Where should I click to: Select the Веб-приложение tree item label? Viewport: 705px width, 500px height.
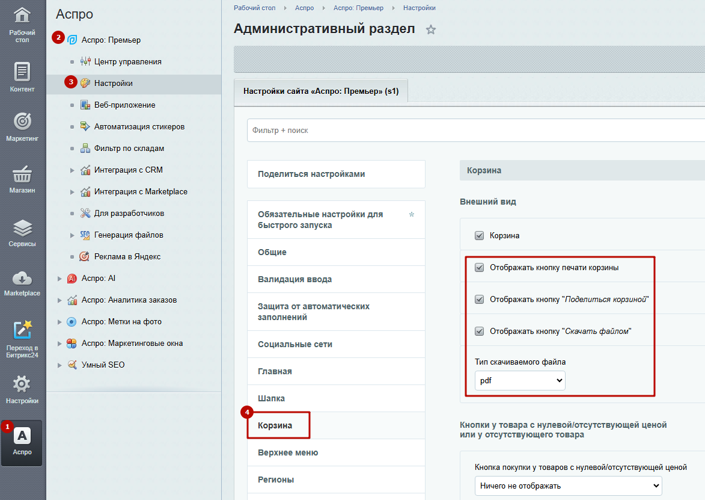click(x=124, y=105)
